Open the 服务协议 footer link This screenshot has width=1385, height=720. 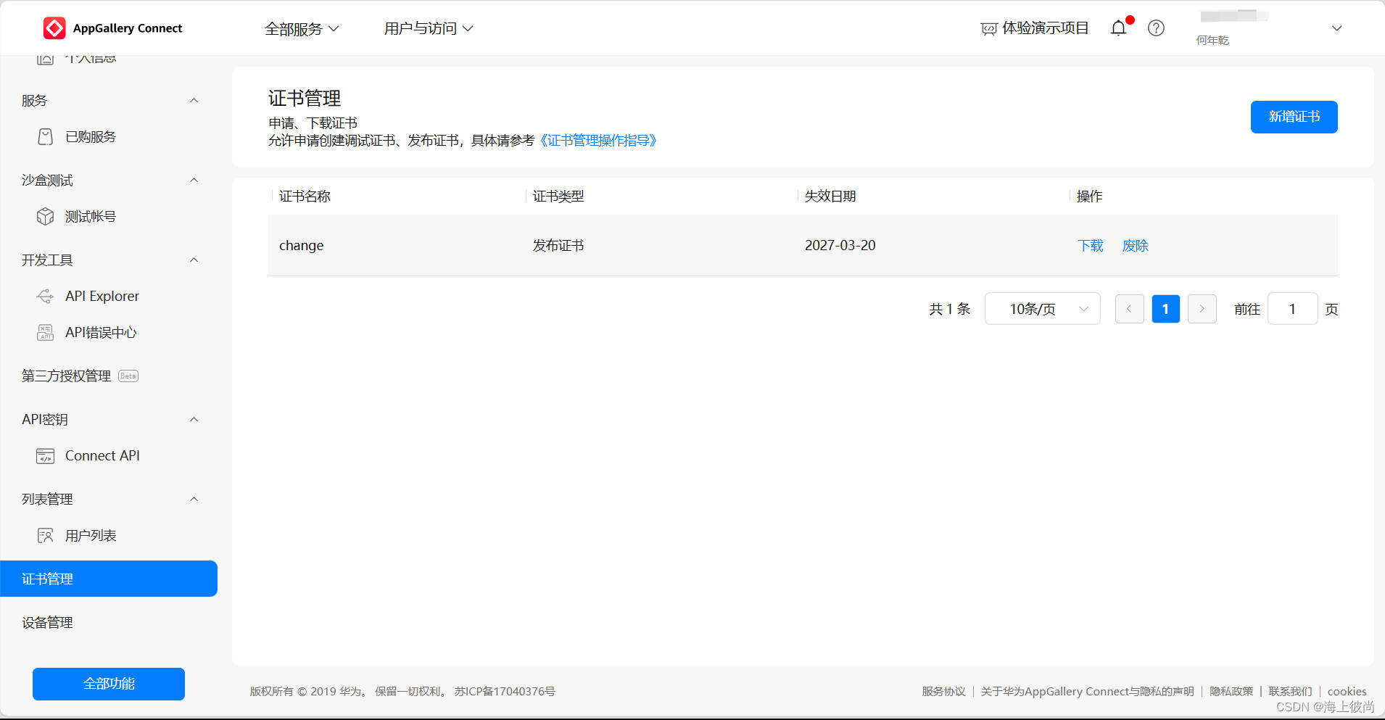943,692
